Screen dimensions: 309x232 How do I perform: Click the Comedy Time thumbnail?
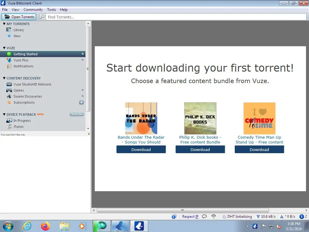coord(259,118)
